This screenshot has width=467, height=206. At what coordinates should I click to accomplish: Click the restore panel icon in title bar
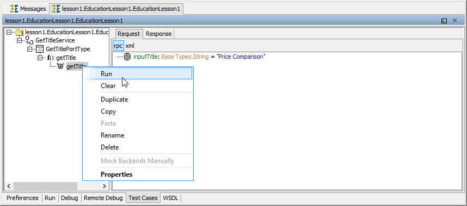pyautogui.click(x=444, y=21)
